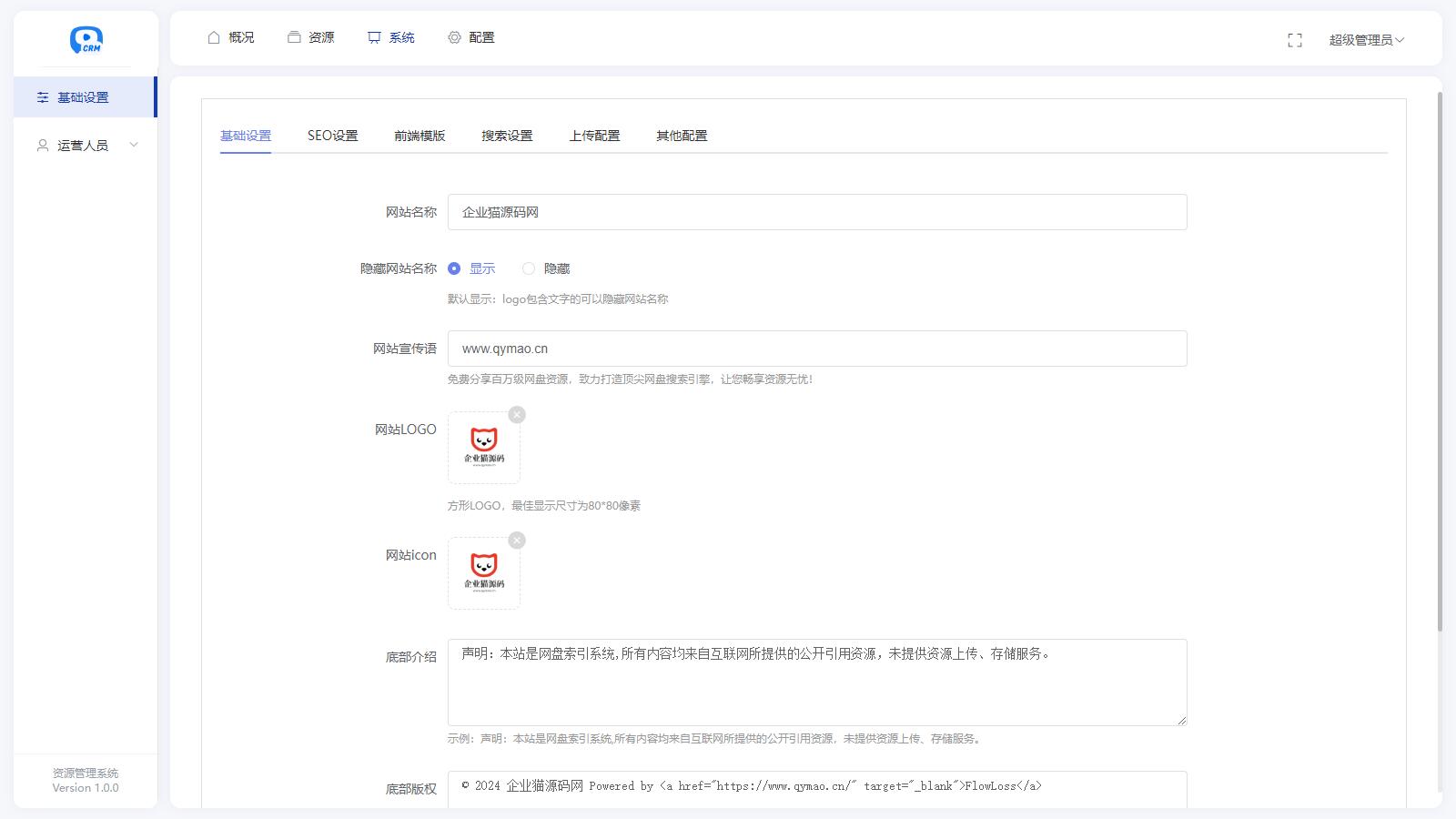The image size is (1456, 819).
Task: Switch to the 上传配置 tab
Action: (x=594, y=136)
